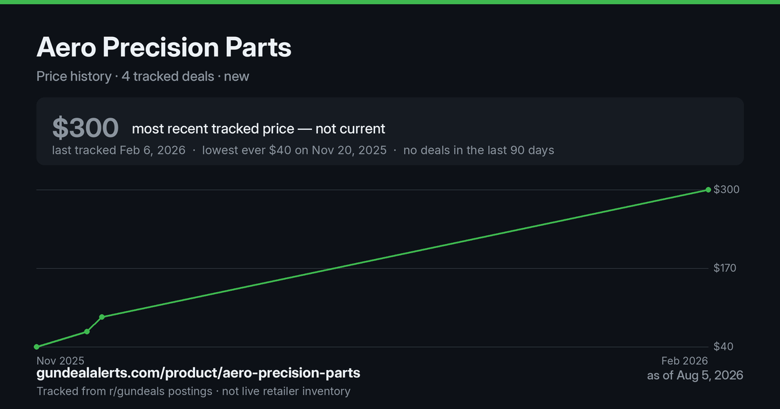780x409 pixels.
Task: Click the $170 axis label
Action: (x=725, y=268)
